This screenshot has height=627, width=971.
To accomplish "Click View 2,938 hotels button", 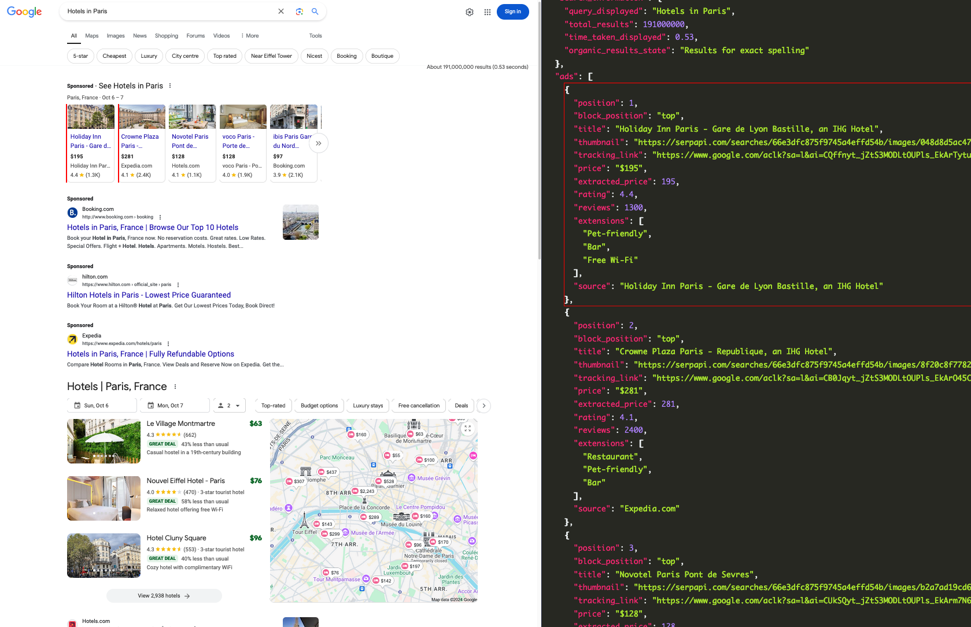I will pos(164,596).
